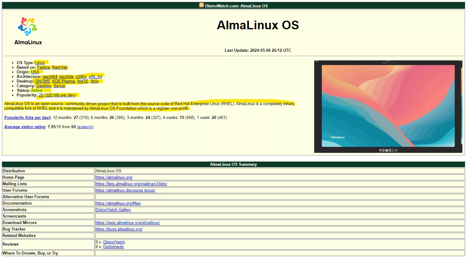Image resolution: width=467 pixels, height=257 pixels.
Task: Open the 26 (305 hits per day) link
Action: (57, 95)
